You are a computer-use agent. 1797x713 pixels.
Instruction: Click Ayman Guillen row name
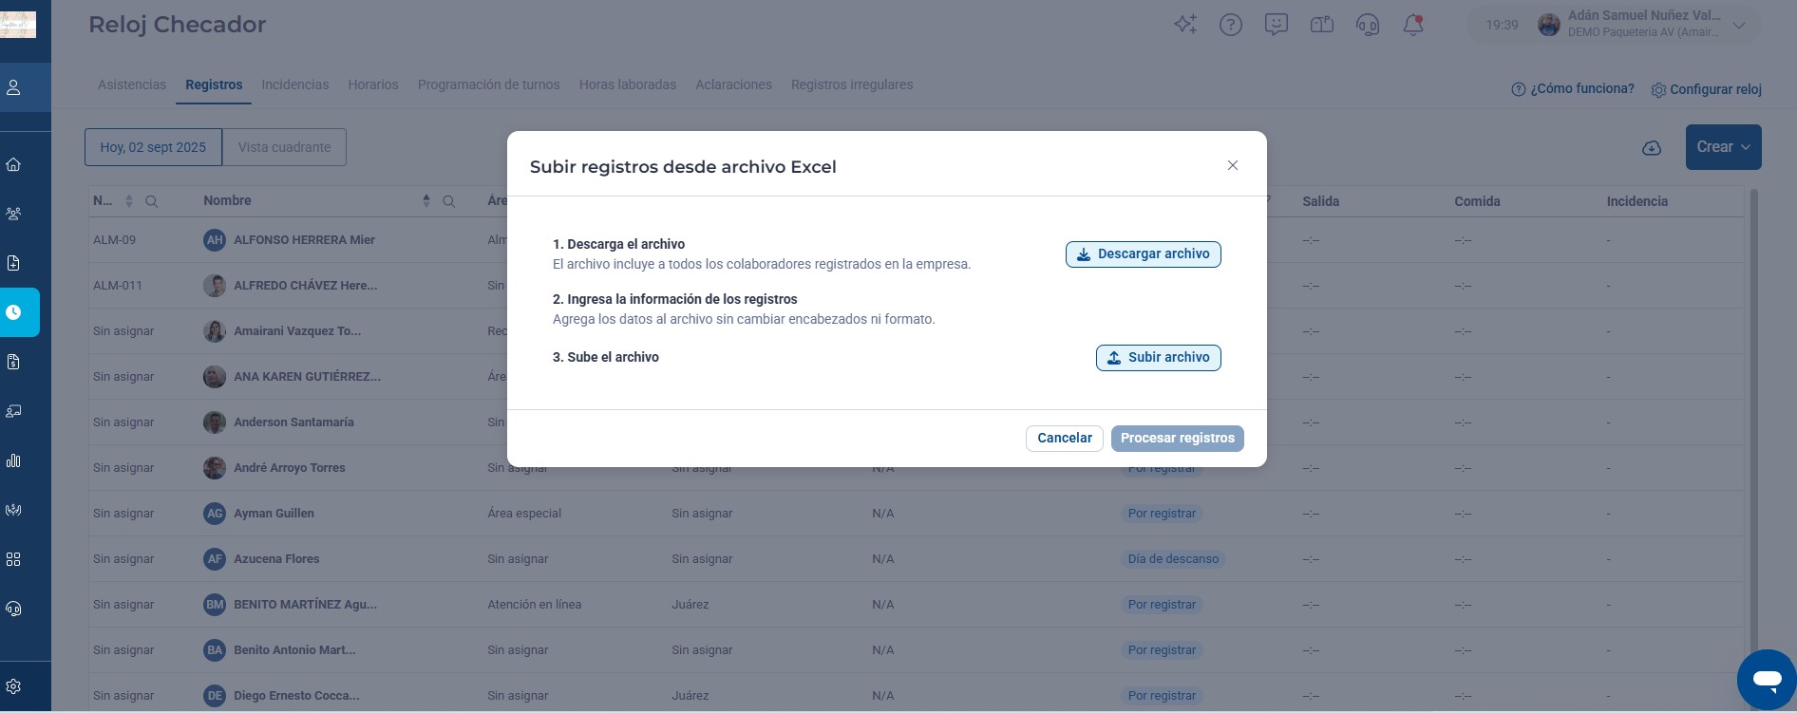274,514
